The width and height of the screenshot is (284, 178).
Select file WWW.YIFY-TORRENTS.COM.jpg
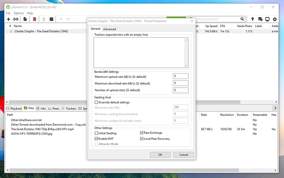coord(32,134)
